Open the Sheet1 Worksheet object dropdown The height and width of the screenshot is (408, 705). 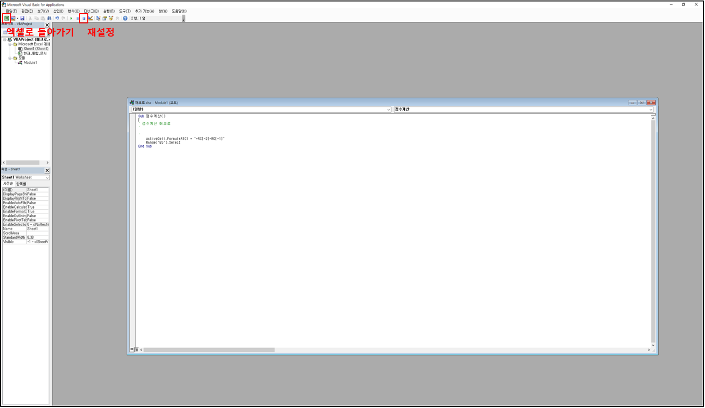pos(47,177)
